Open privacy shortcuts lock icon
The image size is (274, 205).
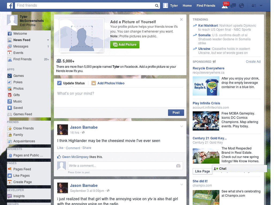point(254,6)
